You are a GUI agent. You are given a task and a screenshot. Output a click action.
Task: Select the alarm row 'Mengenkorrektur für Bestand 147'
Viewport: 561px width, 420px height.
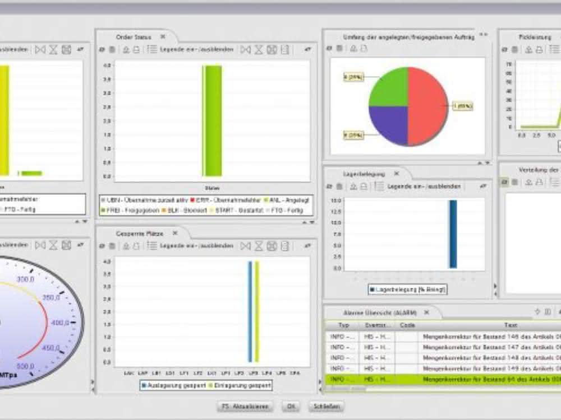[443, 347]
